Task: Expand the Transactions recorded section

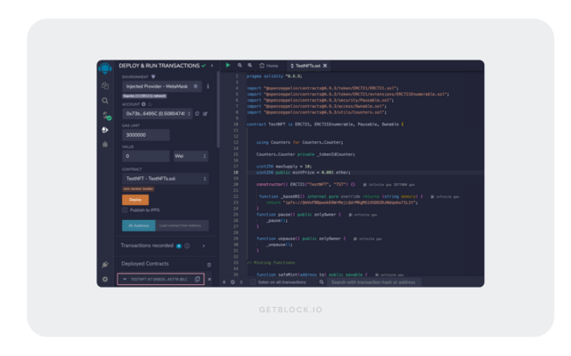Action: tap(203, 246)
